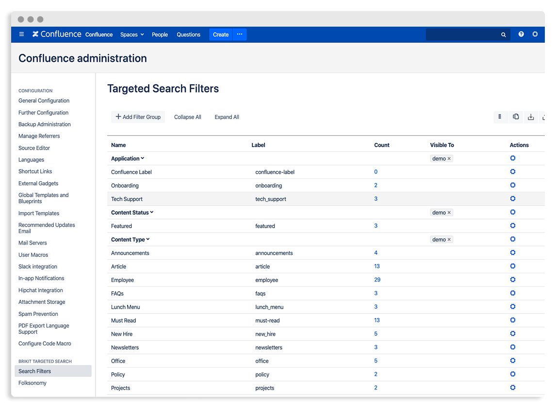The width and height of the screenshot is (556, 408).
Task: Select Search Filters in sidebar
Action: pyautogui.click(x=53, y=371)
